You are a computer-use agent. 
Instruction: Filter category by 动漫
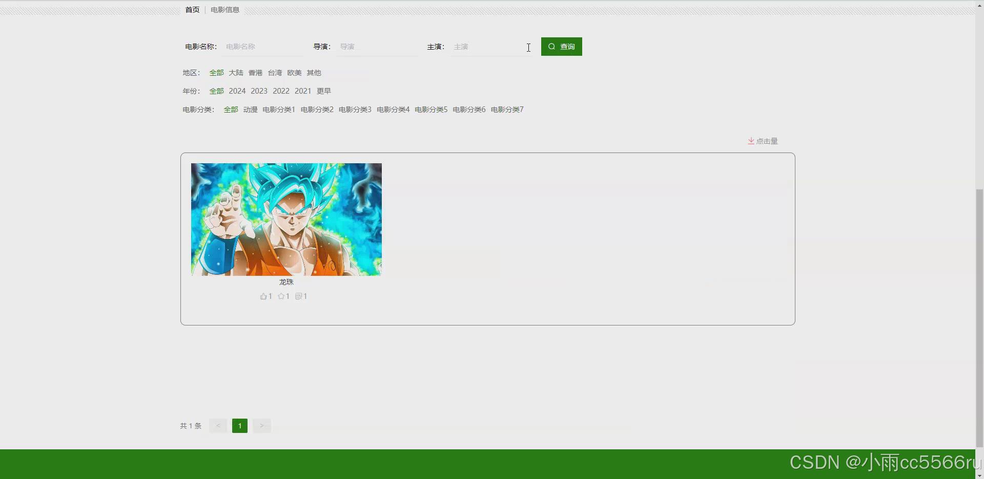tap(250, 110)
